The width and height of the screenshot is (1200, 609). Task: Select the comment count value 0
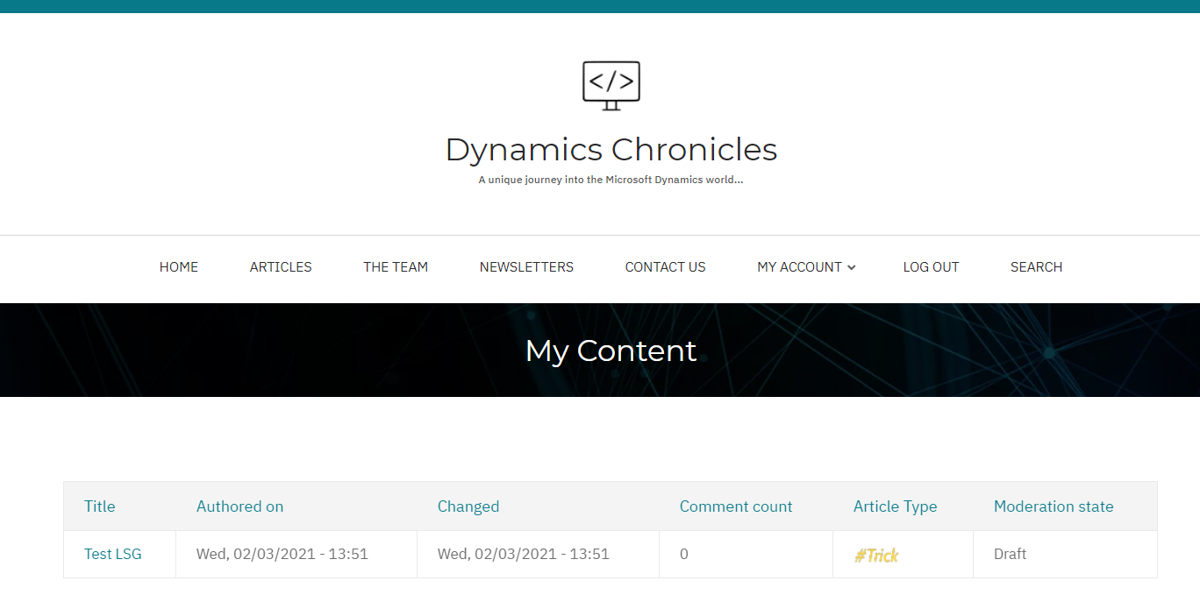684,554
